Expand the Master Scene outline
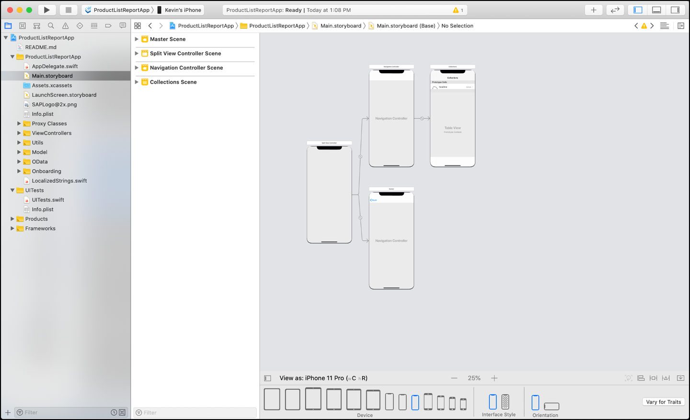Image resolution: width=690 pixels, height=420 pixels. click(137, 39)
